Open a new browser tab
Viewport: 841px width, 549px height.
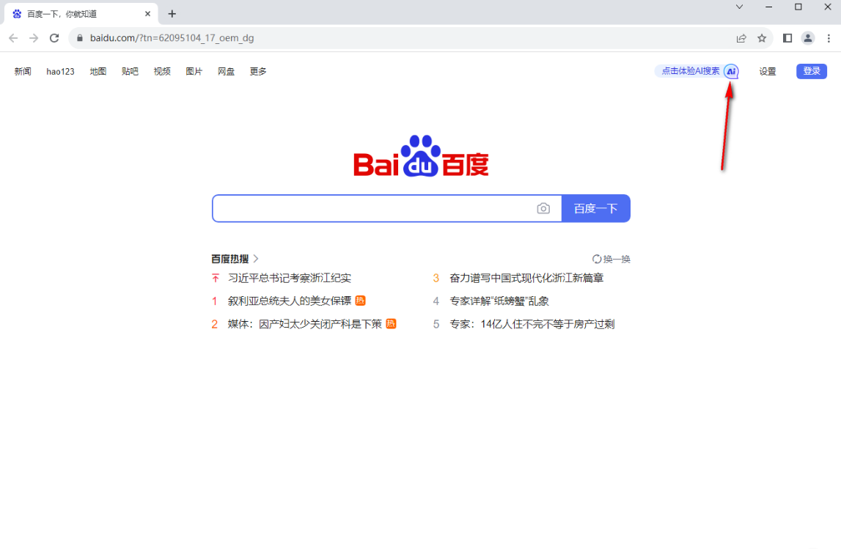[x=172, y=14]
